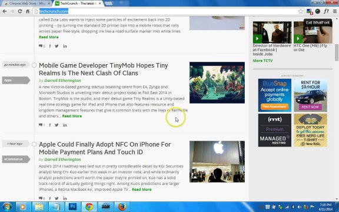Share the TinyMob article on Facebook
This screenshot has width=339, height=212.
(x=50, y=125)
